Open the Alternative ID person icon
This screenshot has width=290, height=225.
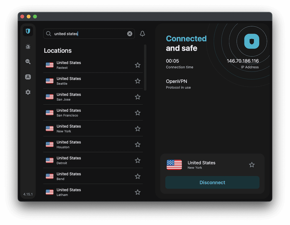point(28,77)
